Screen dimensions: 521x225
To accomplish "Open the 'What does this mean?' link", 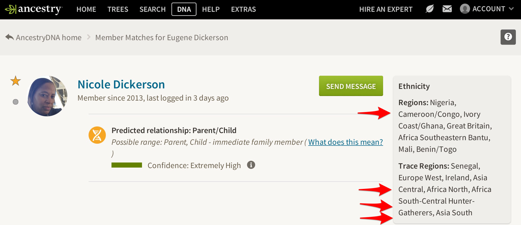I will [x=345, y=142].
